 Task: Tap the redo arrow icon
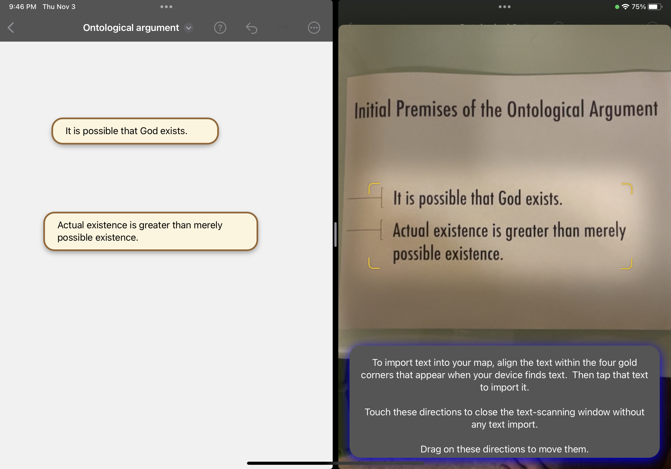point(283,28)
